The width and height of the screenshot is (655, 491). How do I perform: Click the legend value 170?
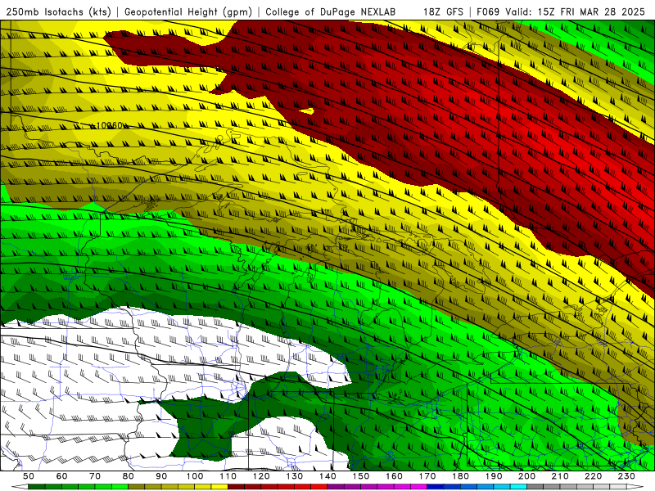[427, 476]
